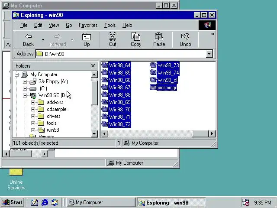Click the Windows logo throbber icon
This screenshot has width=277, height=208.
click(x=207, y=25)
